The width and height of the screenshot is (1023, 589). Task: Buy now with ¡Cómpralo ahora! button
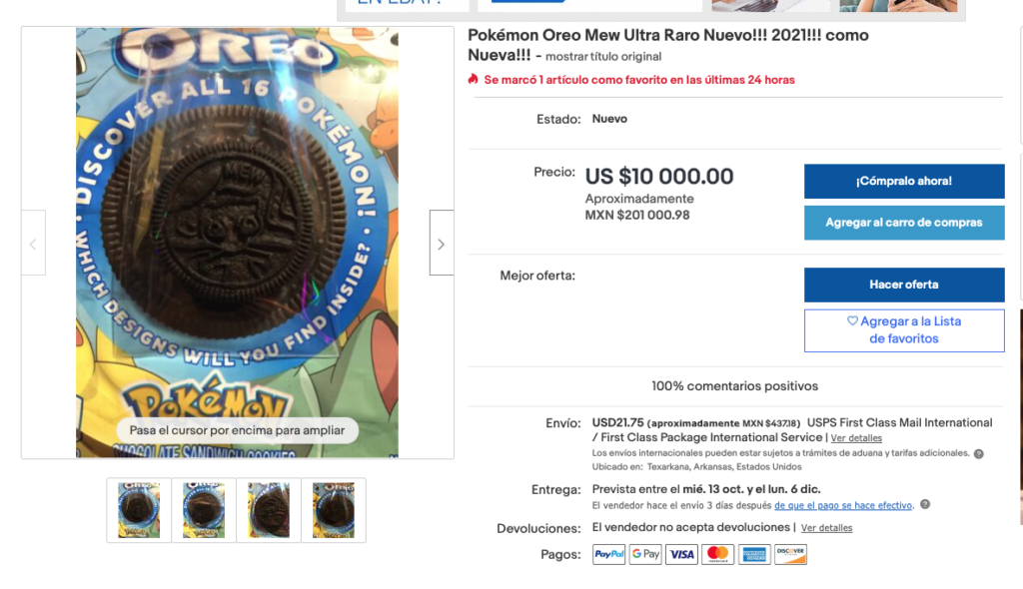click(x=903, y=182)
